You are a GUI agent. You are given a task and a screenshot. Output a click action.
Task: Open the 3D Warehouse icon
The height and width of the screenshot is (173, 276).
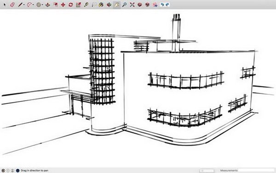140,5
